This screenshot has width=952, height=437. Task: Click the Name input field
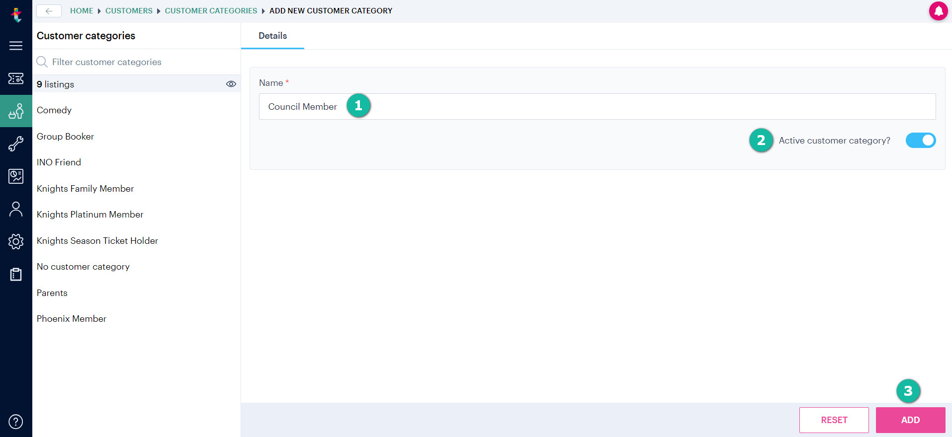pos(597,107)
